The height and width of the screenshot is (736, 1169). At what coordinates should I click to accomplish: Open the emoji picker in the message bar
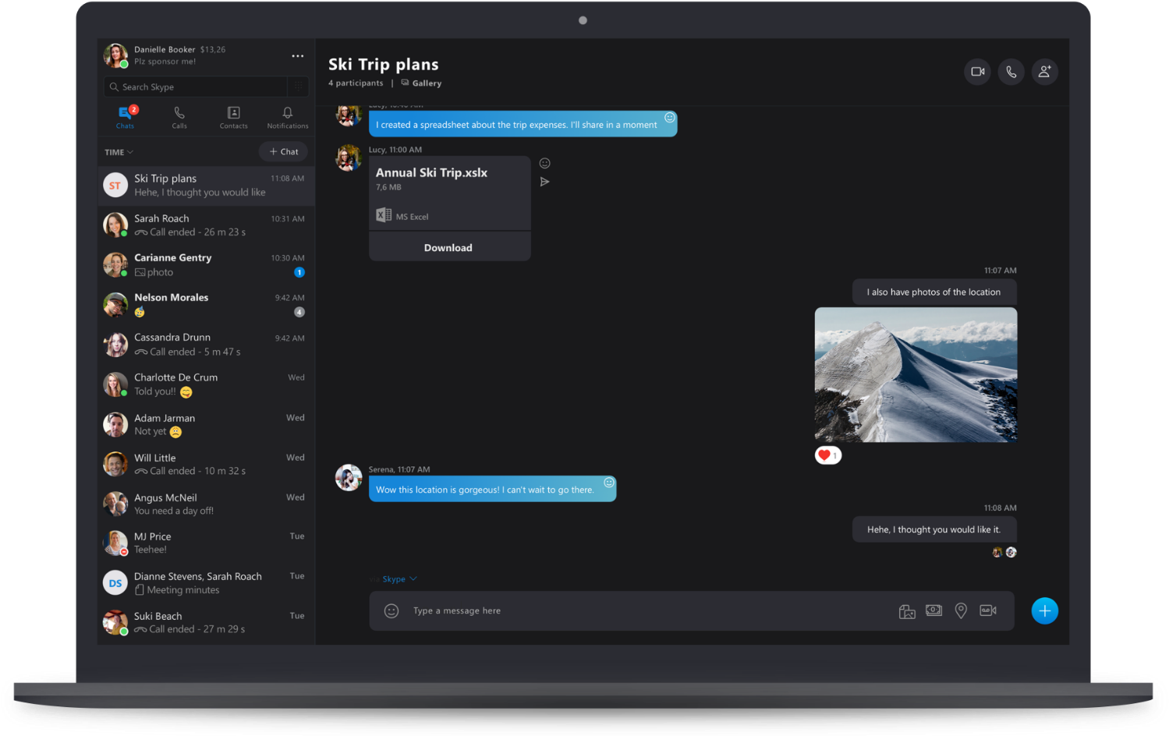391,610
